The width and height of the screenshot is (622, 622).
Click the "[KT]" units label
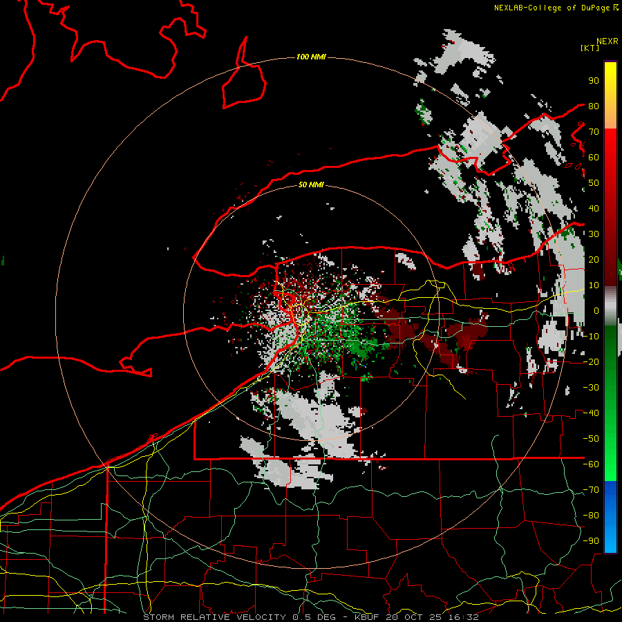pyautogui.click(x=590, y=48)
